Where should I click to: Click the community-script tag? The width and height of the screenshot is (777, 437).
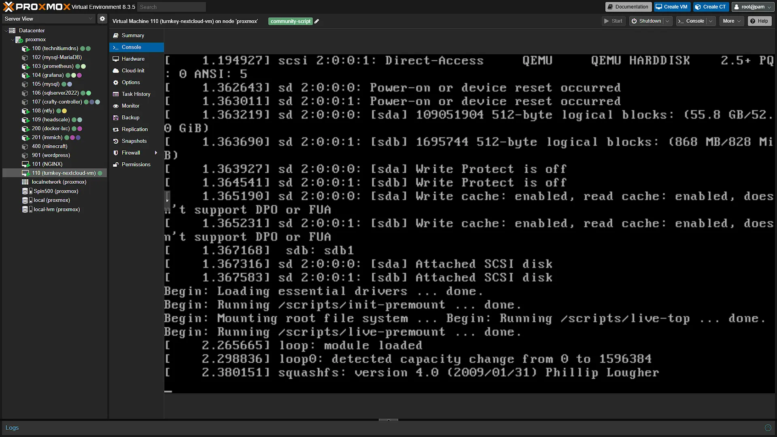coord(291,21)
